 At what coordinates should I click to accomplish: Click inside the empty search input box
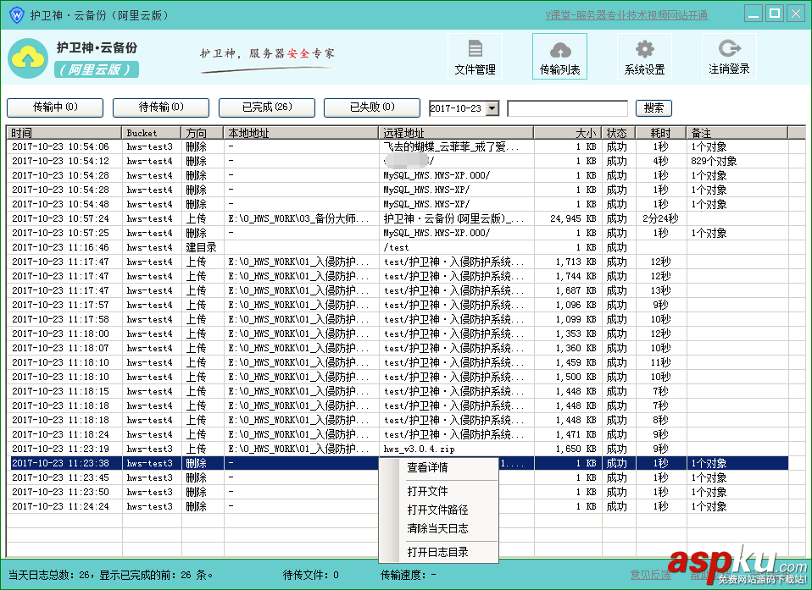[x=566, y=108]
